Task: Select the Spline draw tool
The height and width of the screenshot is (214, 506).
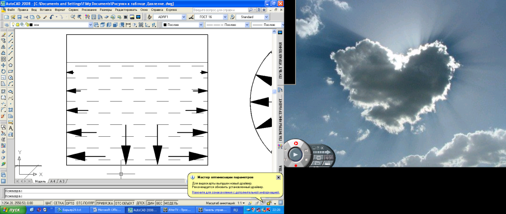Action: coord(11,97)
